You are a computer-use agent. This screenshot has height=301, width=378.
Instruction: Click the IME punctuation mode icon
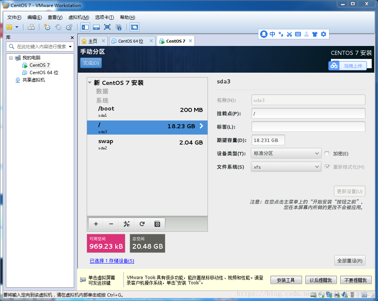pos(281,34)
